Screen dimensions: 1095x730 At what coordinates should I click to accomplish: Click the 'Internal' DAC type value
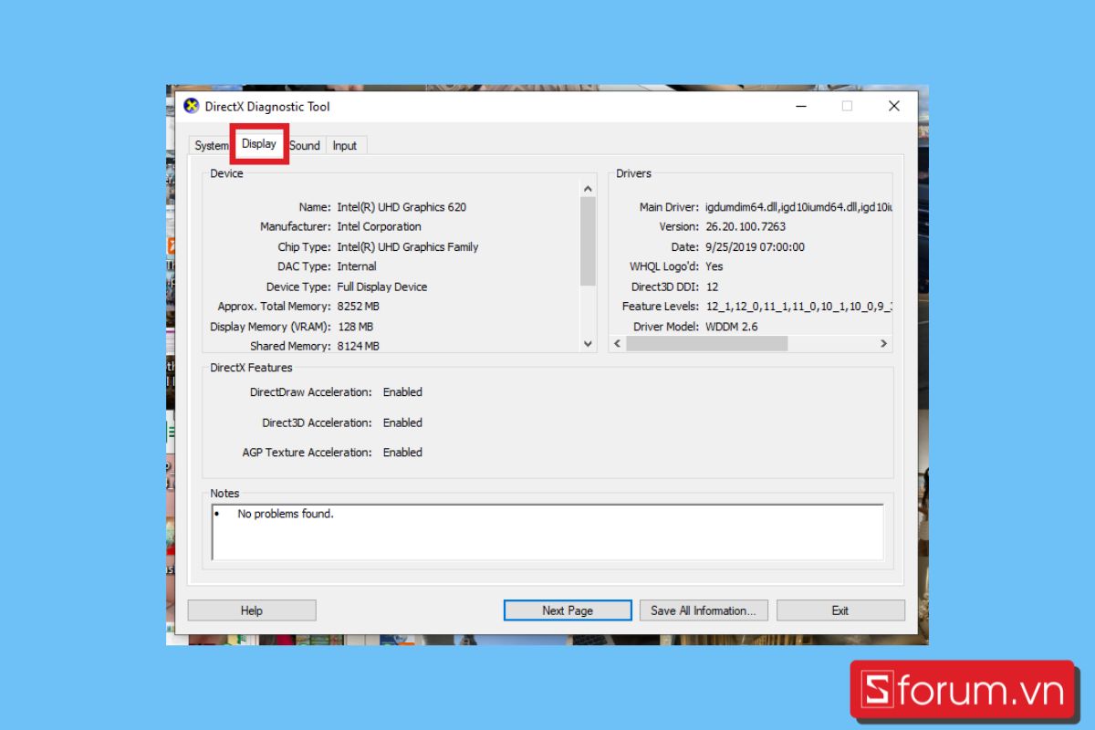[x=357, y=266]
